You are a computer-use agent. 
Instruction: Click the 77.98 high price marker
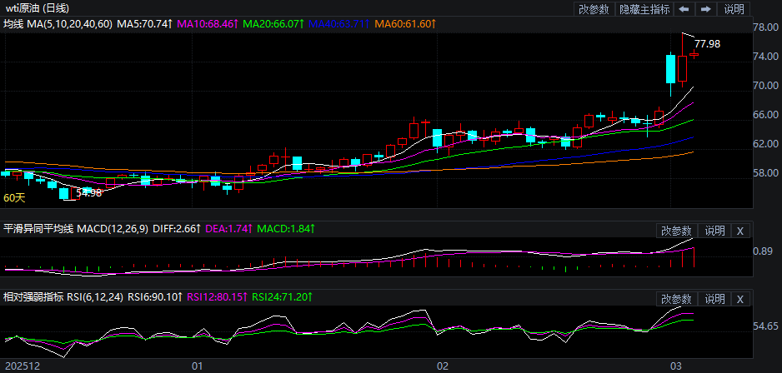tap(707, 43)
